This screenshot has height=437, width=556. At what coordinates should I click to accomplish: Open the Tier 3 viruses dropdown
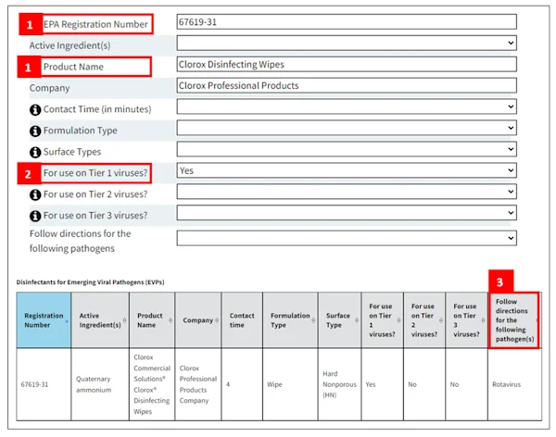(x=347, y=213)
